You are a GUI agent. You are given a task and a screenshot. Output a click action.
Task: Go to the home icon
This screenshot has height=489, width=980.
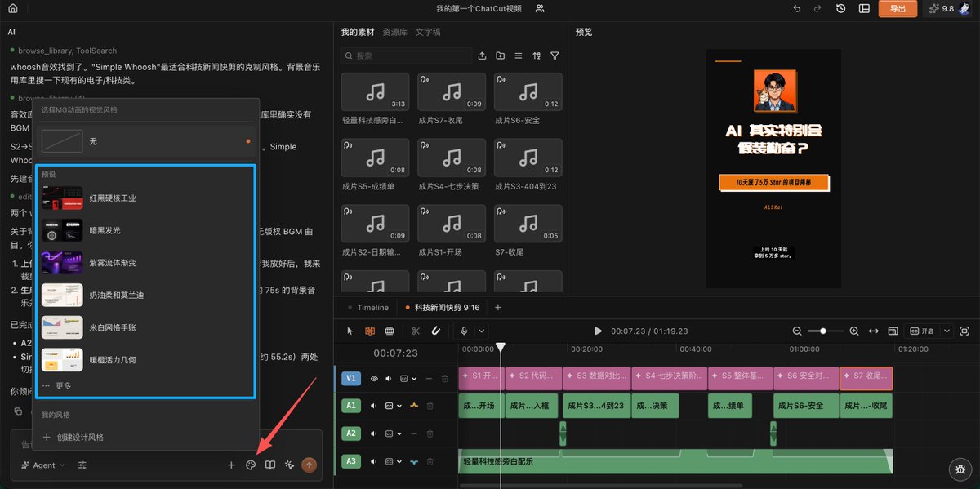12,8
